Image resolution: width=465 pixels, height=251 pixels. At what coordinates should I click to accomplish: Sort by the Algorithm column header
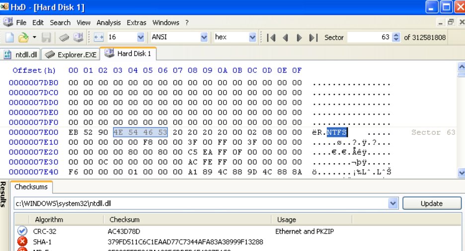pos(49,219)
